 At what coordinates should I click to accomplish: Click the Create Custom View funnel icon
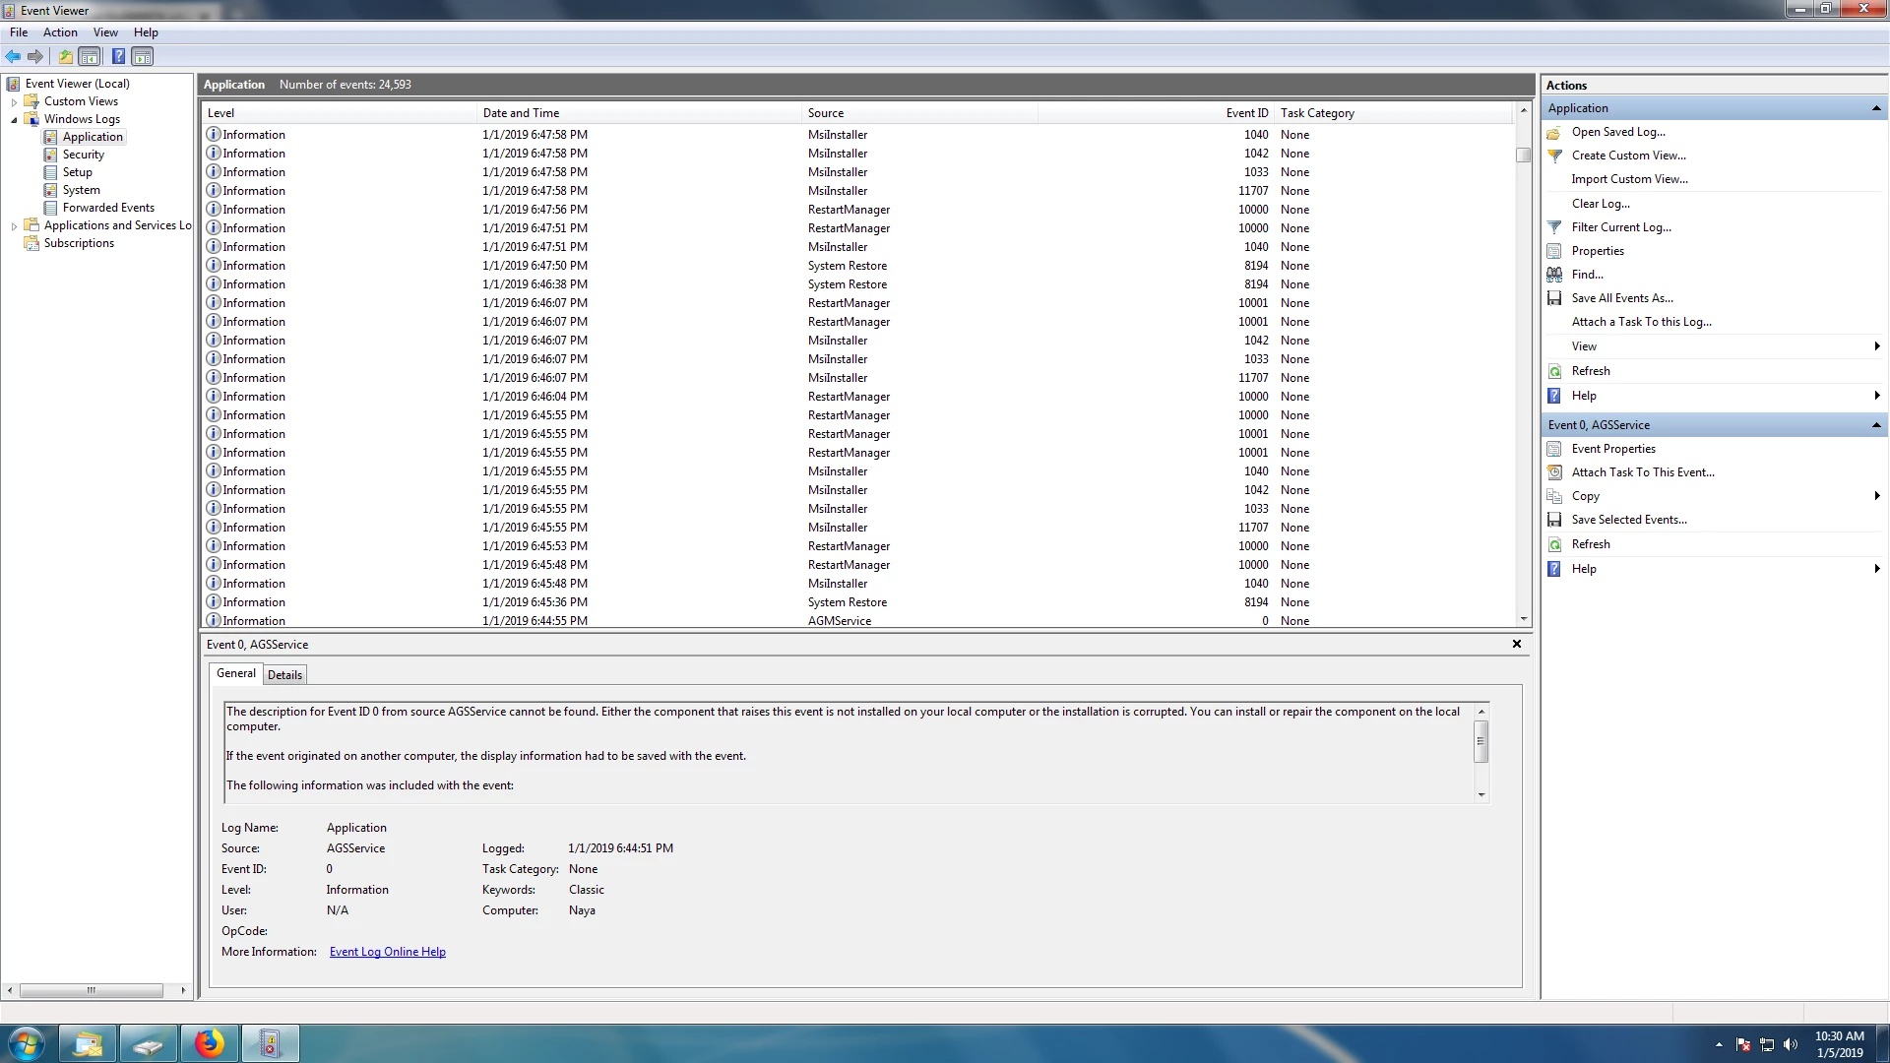click(x=1554, y=156)
